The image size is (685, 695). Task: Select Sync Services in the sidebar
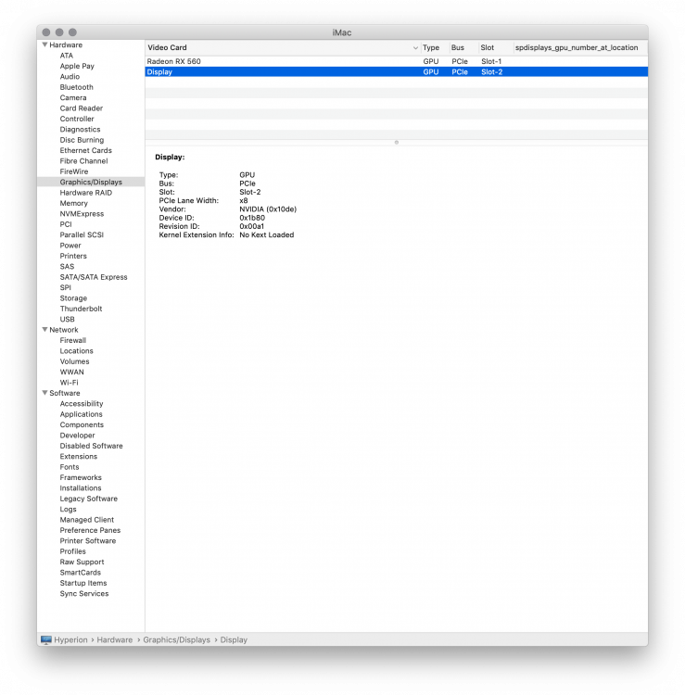[x=84, y=594]
